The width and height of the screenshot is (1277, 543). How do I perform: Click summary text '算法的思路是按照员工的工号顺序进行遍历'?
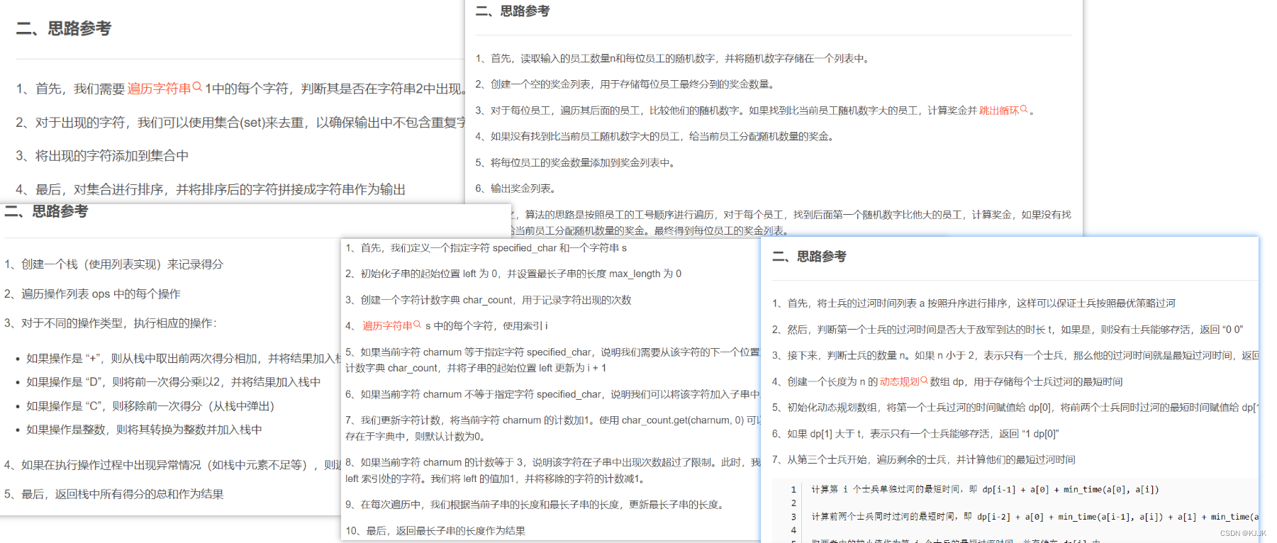point(618,215)
